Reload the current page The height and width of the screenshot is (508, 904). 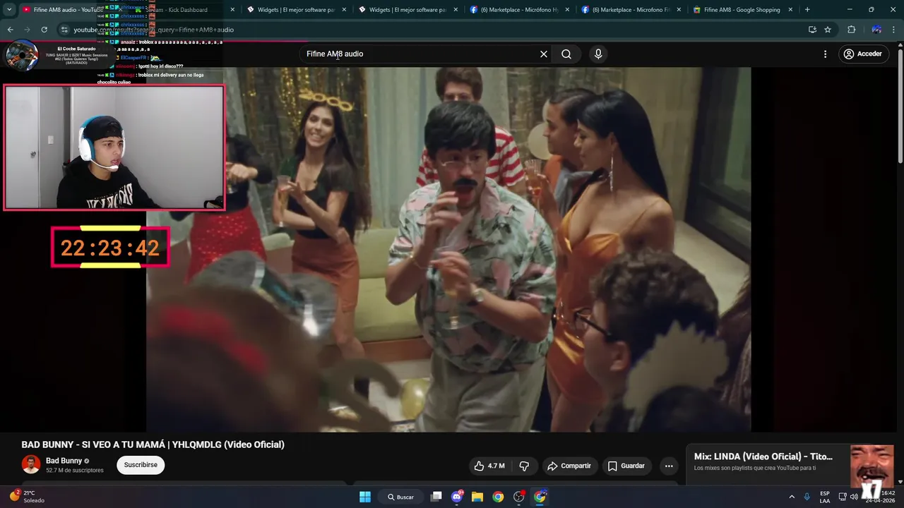tap(44, 30)
